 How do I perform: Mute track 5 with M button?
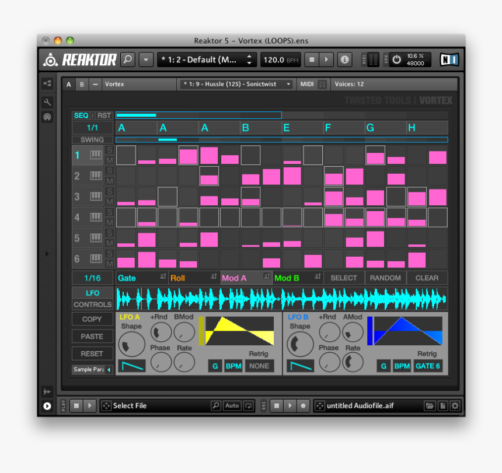(110, 243)
